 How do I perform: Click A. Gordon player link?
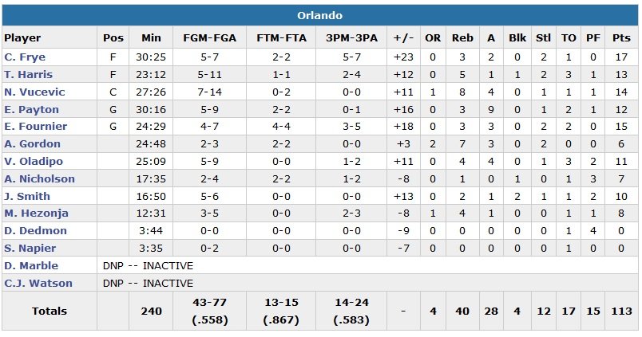point(32,144)
